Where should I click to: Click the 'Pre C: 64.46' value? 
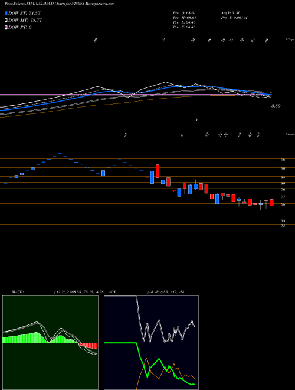tap(184, 27)
